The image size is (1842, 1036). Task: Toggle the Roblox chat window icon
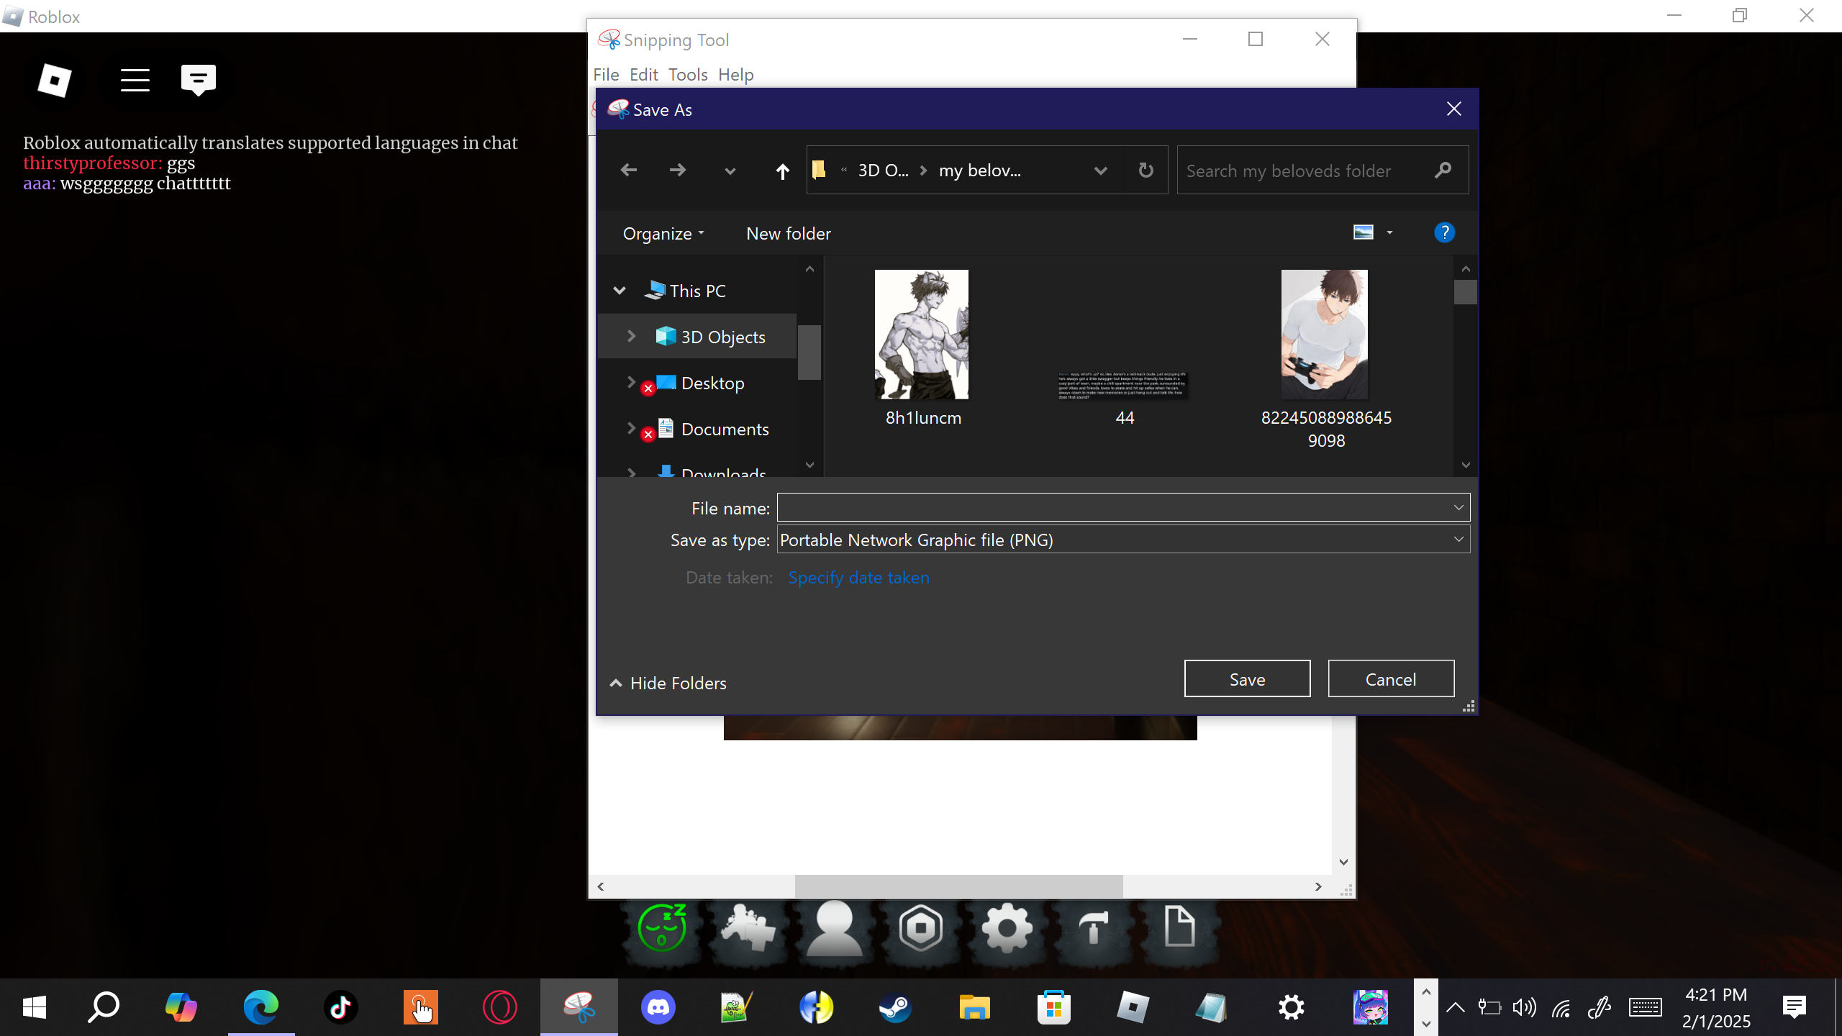(199, 80)
